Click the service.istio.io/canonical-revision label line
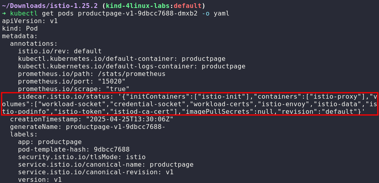This screenshot has width=379, height=183. point(96,172)
